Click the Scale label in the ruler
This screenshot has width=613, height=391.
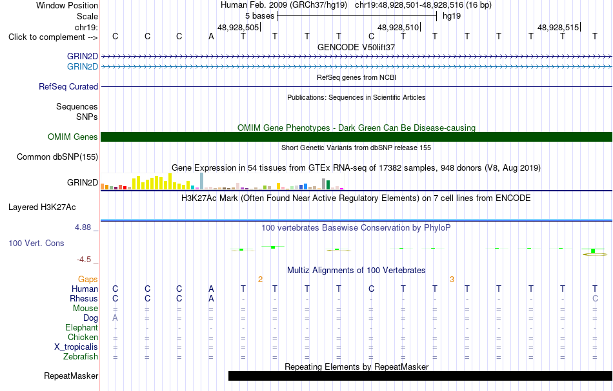(x=88, y=16)
